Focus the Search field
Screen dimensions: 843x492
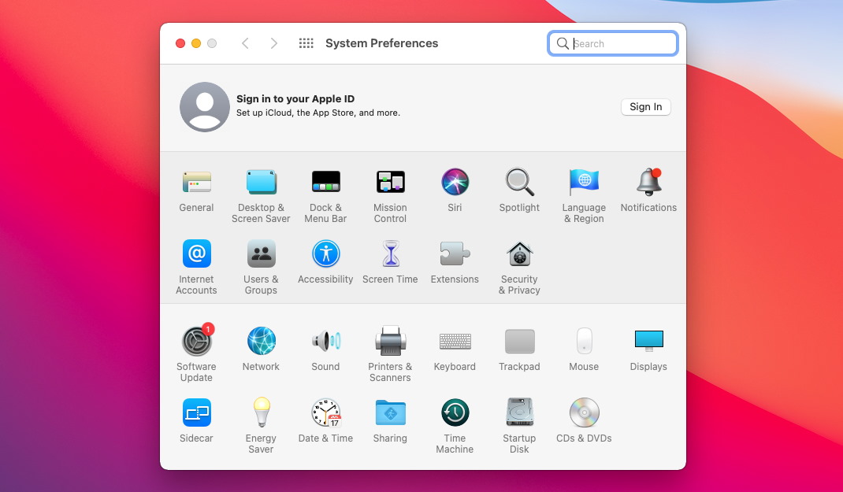[613, 43]
